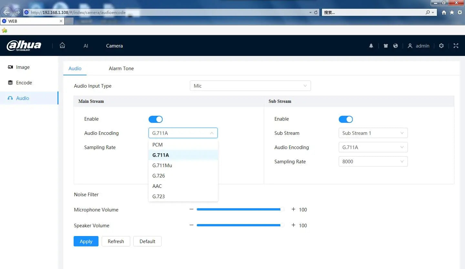Click the Apply button
465x269 pixels.
coord(86,242)
